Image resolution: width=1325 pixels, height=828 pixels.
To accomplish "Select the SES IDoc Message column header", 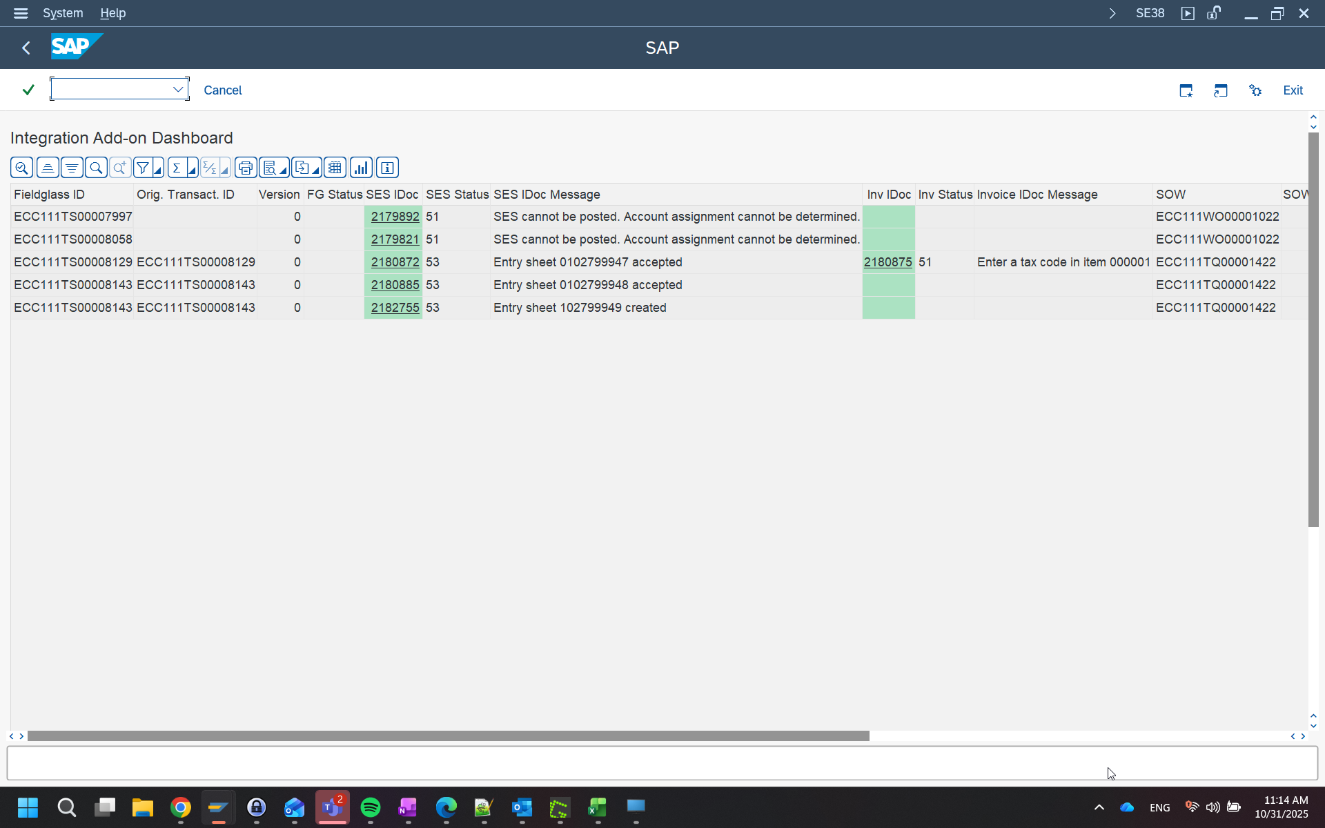I will [676, 195].
